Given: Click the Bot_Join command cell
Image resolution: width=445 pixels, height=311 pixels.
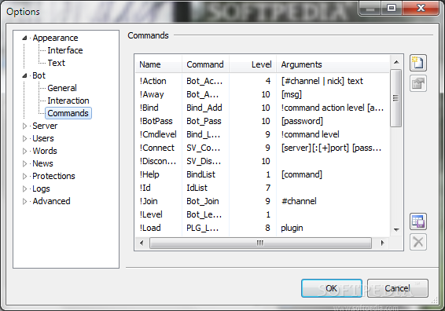Looking at the screenshot, I should 203,201.
